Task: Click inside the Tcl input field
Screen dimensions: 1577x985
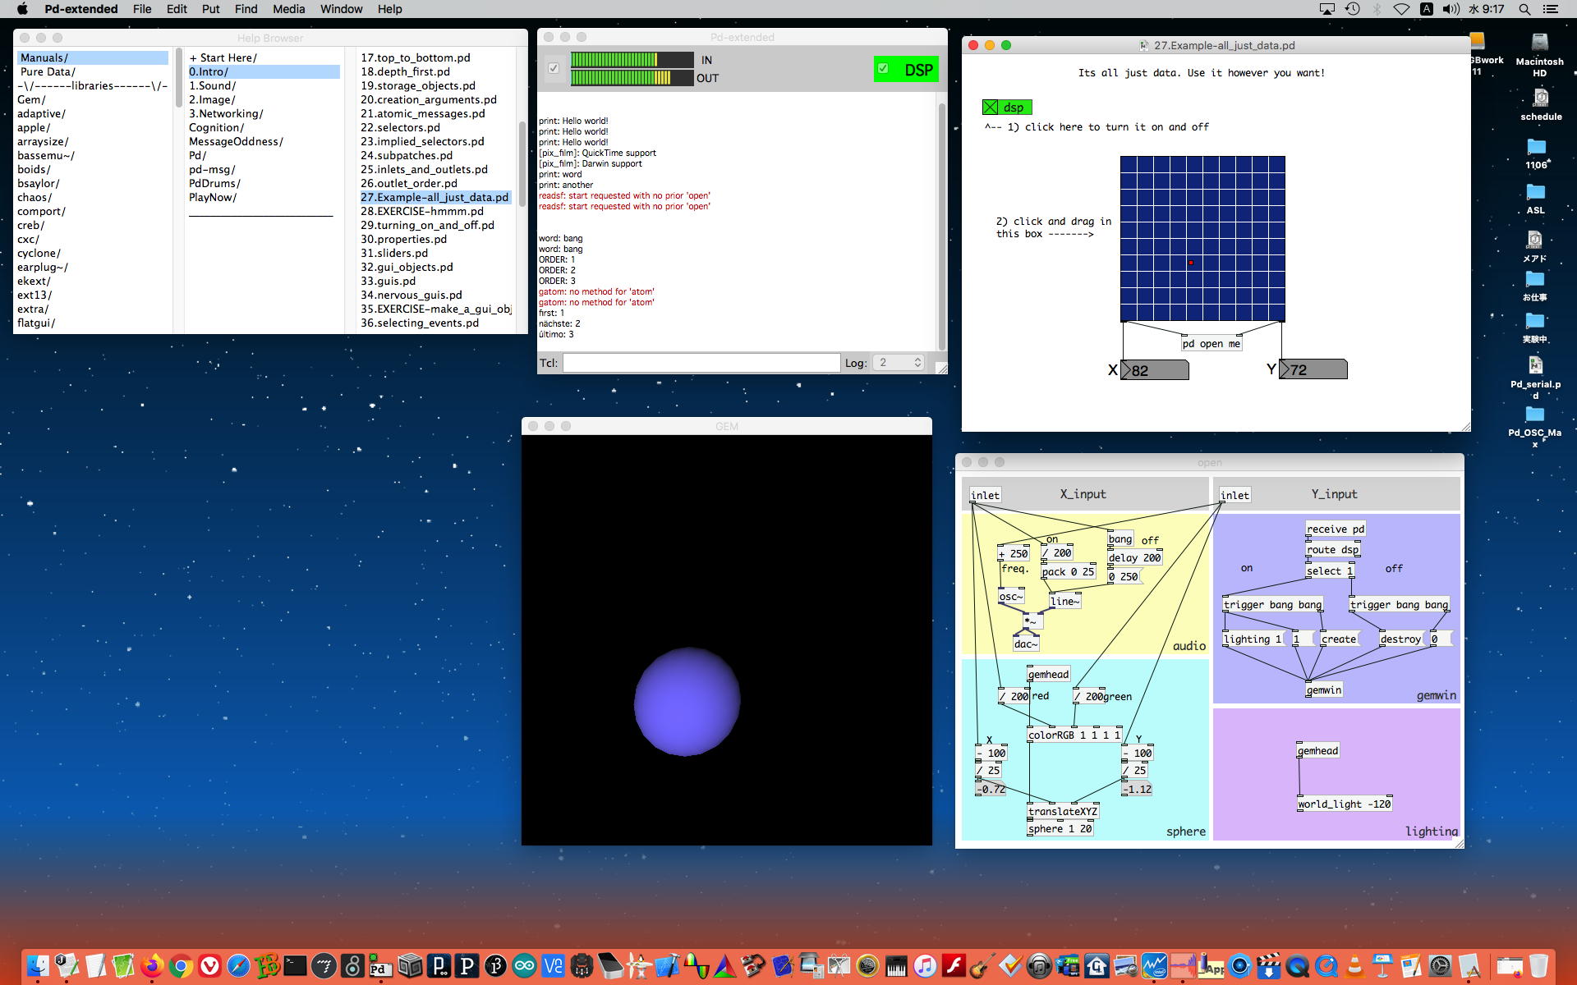Action: tap(701, 363)
